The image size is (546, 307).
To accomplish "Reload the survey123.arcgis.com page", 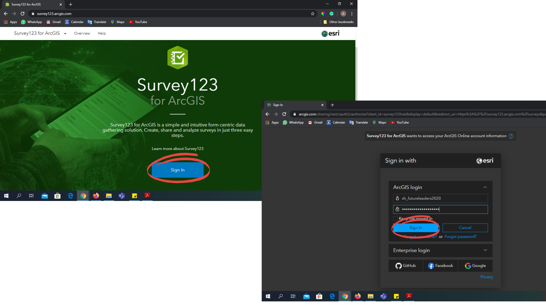I will click(22, 14).
